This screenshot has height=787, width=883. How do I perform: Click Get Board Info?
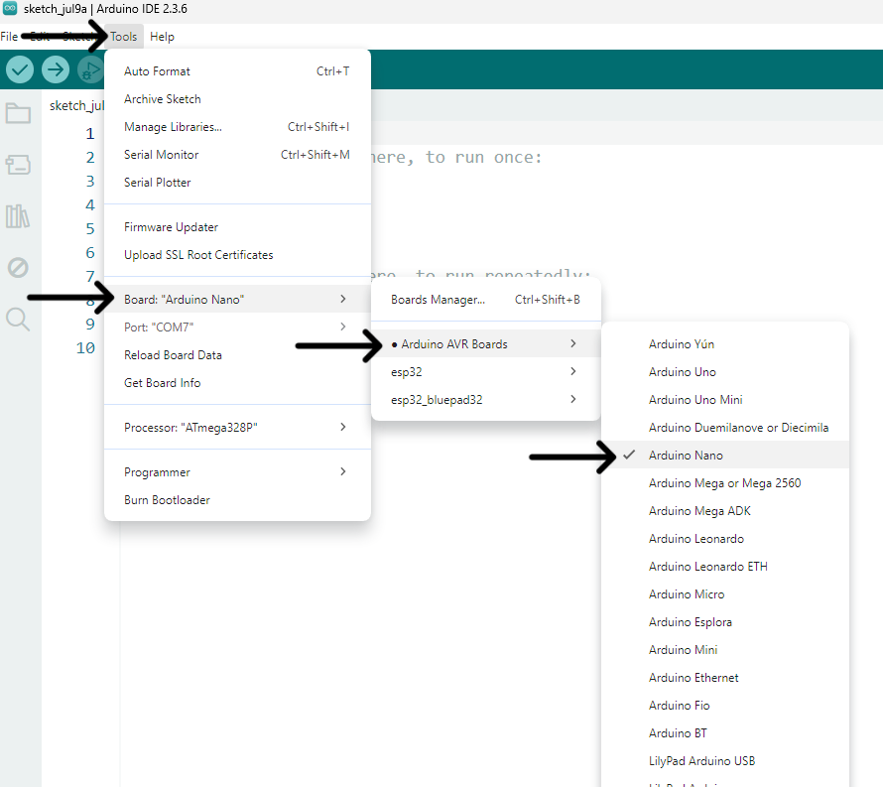(237, 382)
